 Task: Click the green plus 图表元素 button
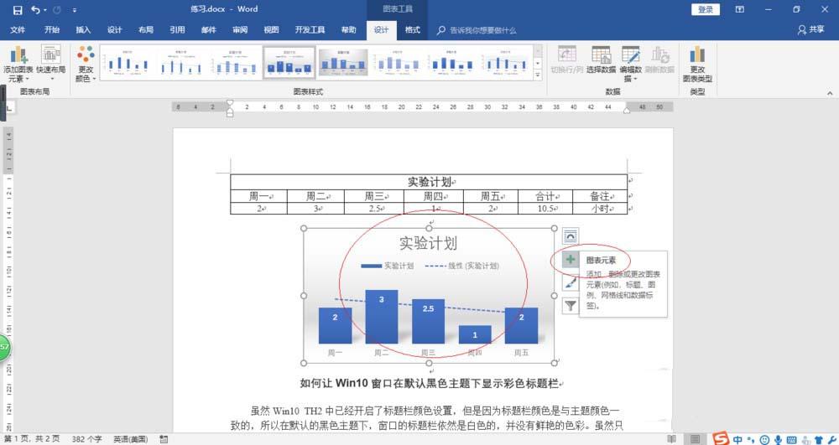click(x=571, y=260)
